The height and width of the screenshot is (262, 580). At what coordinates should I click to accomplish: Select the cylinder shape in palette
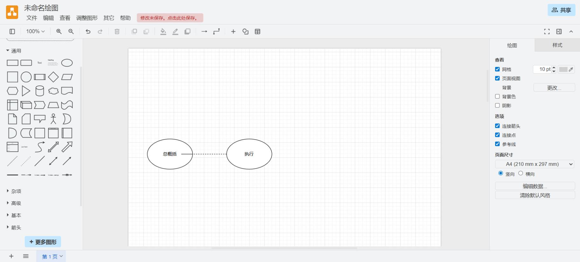tap(40, 91)
